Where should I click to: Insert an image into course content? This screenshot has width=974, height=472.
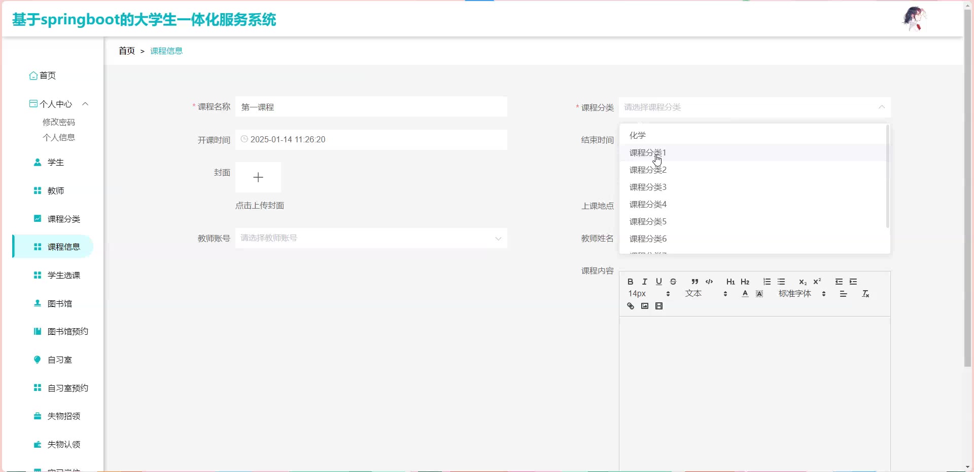[x=644, y=306]
